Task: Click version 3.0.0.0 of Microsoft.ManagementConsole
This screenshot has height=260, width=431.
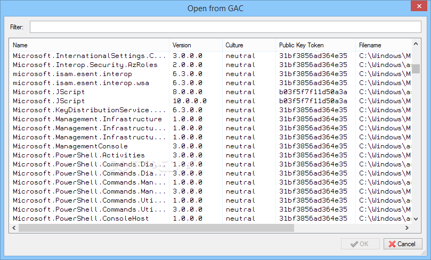Action: point(188,146)
